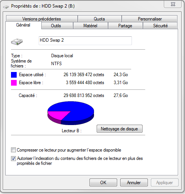
Task: Open the Personnaliser tab
Action: 150,19
